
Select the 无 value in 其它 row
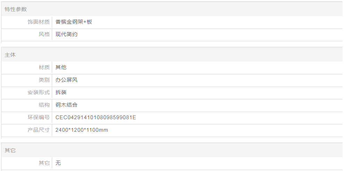tap(58, 163)
